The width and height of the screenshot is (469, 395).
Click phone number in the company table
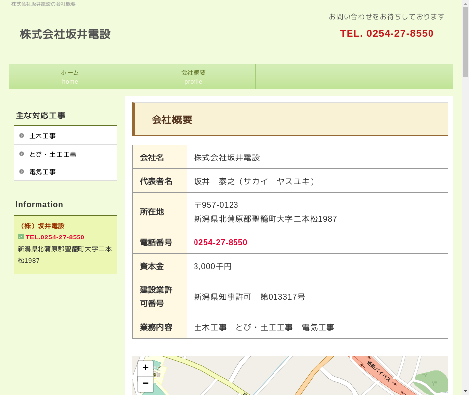point(221,242)
